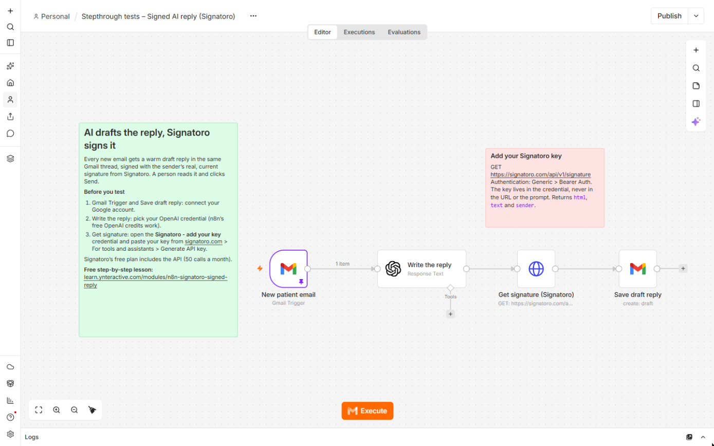Fit the workflow to view
The width and height of the screenshot is (714, 446).
coord(39,410)
